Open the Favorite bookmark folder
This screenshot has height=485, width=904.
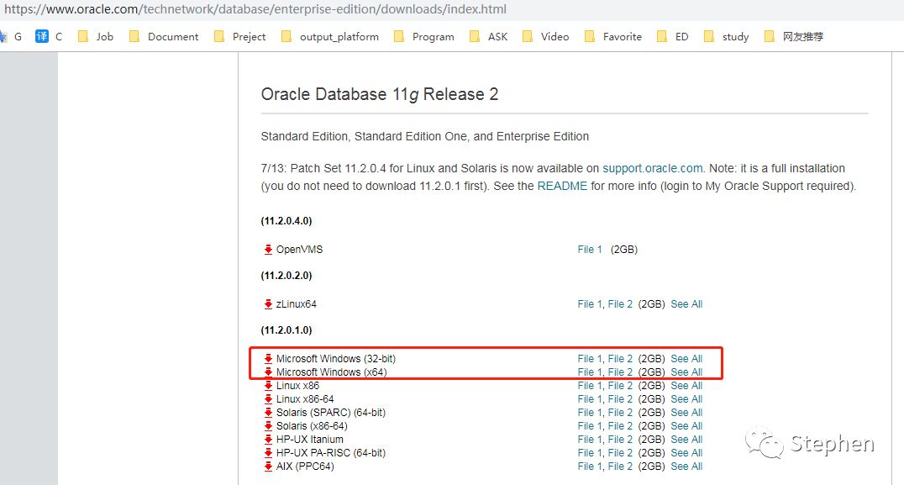pyautogui.click(x=612, y=36)
